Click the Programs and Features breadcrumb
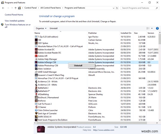This screenshot has width=161, height=134. pyautogui.click(x=75, y=8)
